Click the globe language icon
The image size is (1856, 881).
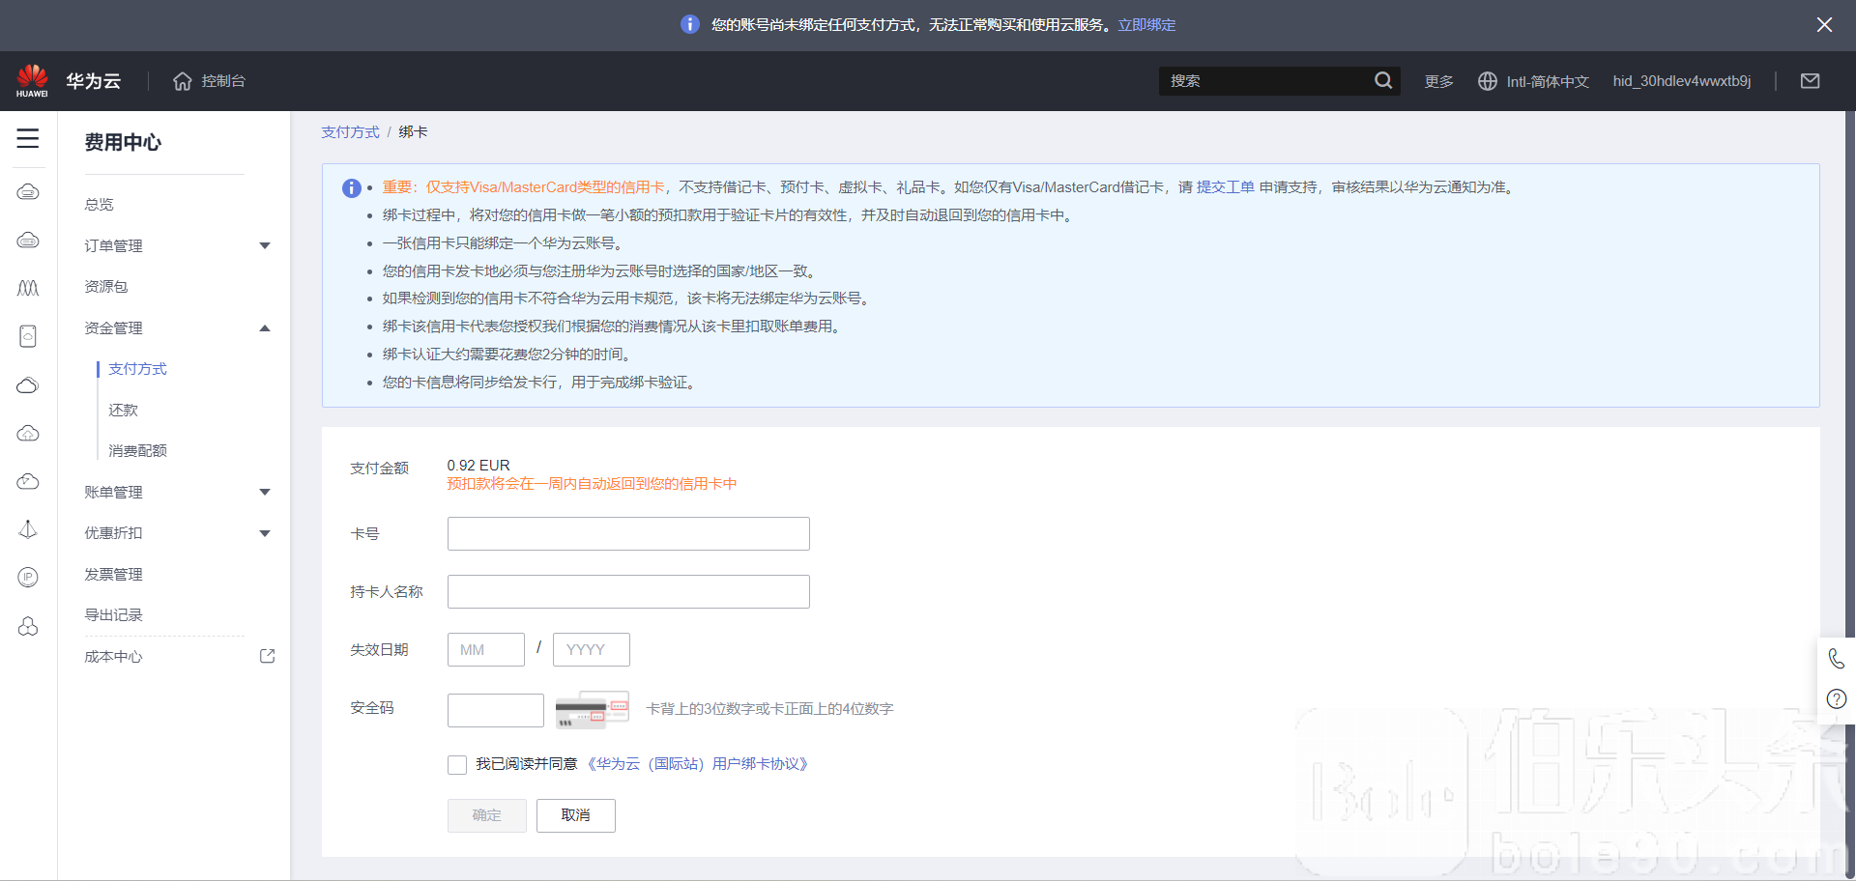[1488, 81]
